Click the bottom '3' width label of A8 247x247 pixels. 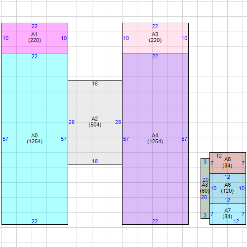(x=205, y=215)
